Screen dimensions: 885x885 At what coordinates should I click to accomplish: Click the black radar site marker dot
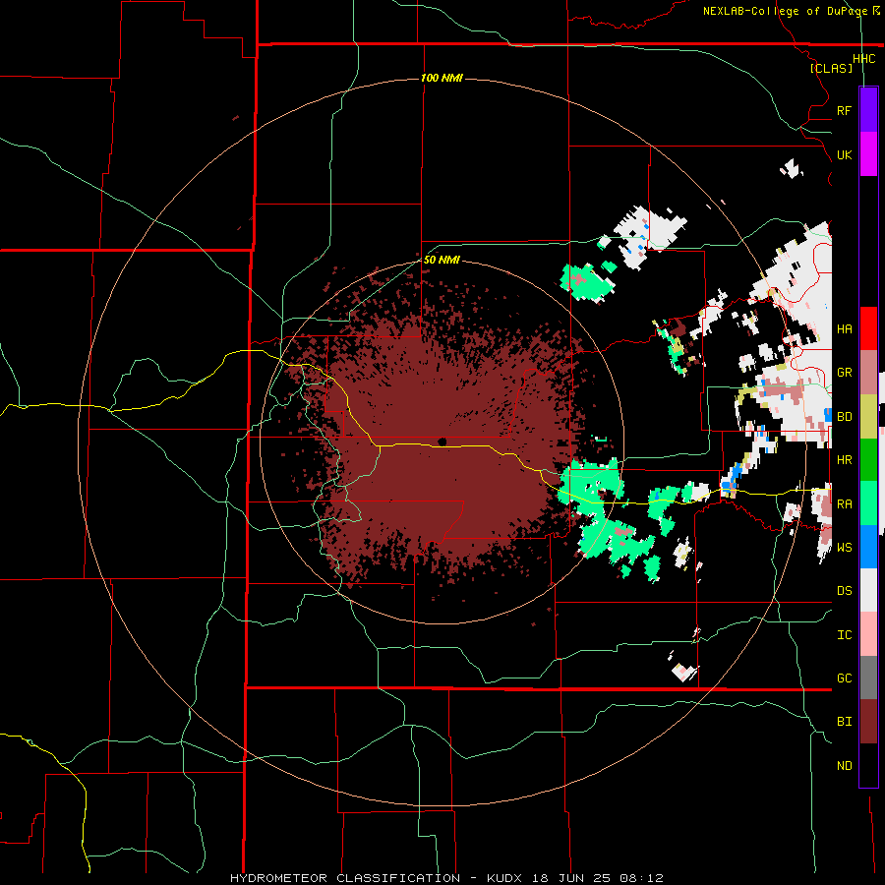point(442,442)
